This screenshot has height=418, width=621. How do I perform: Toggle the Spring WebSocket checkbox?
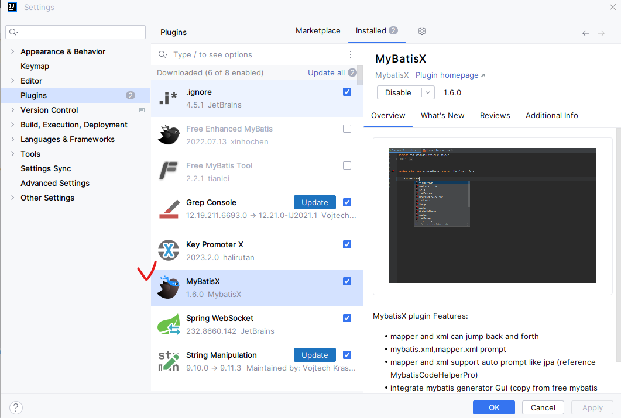[347, 318]
